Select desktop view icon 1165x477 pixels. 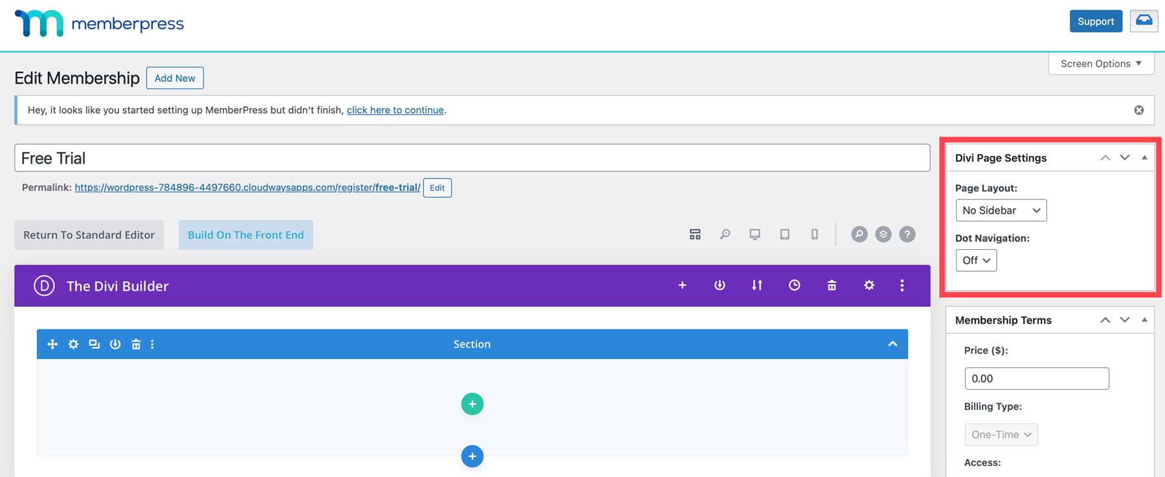(755, 234)
